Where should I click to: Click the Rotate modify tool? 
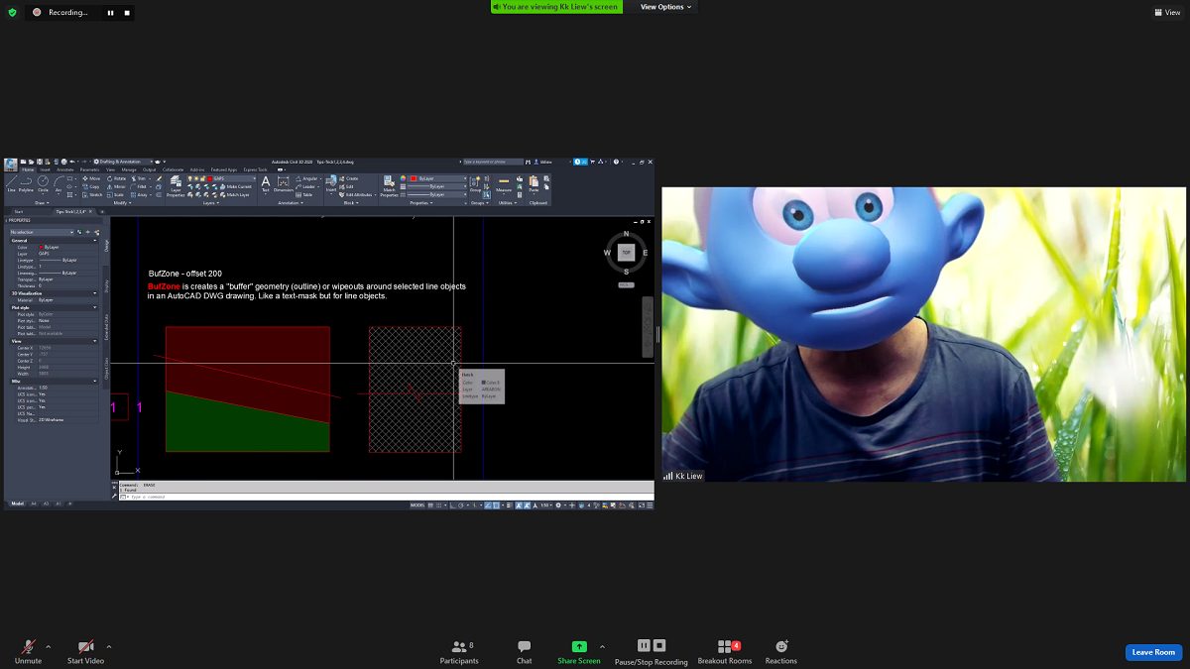[x=117, y=178]
